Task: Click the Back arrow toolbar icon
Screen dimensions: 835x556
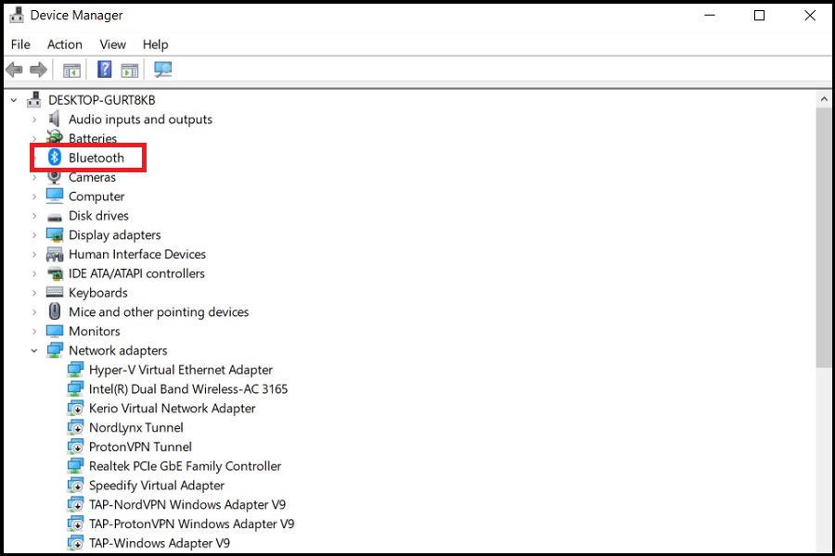Action: point(14,69)
